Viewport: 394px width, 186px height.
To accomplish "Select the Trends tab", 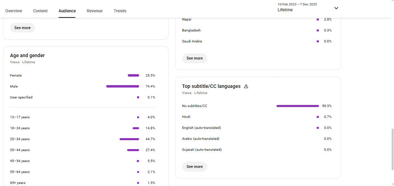I will (x=120, y=11).
